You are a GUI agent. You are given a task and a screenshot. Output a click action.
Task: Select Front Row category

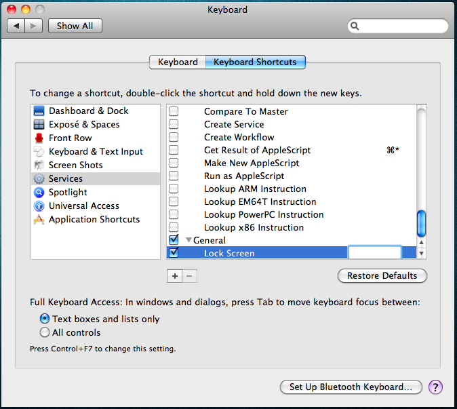pos(96,138)
